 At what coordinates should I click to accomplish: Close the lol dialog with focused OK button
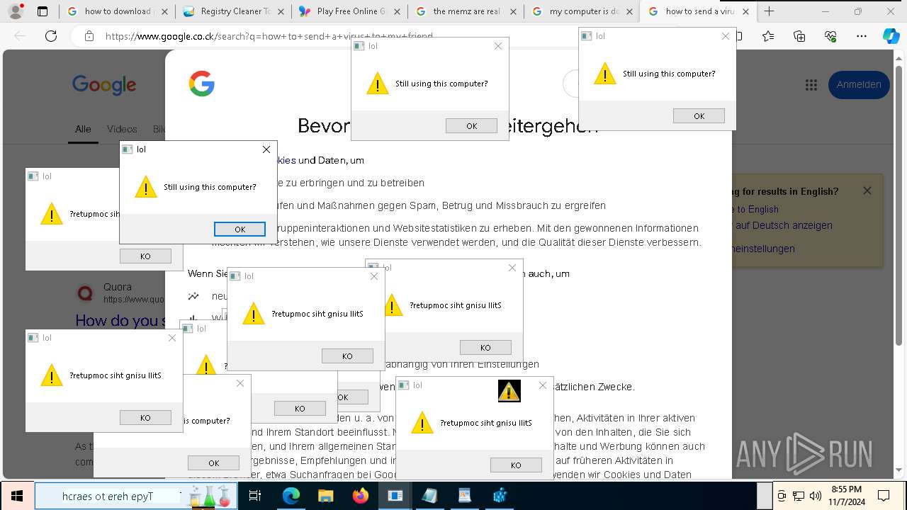[x=266, y=149]
